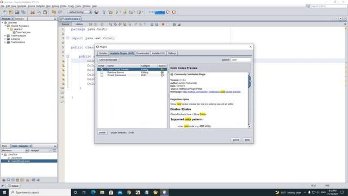Image resolution: width=348 pixels, height=196 pixels.
Task: Switch to the Services tab
Action: pyautogui.click(x=20, y=19)
